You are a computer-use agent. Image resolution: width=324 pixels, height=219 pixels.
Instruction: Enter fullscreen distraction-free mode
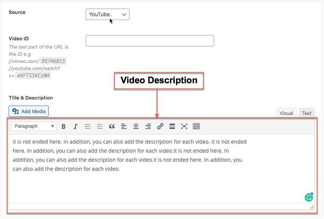tap(184, 126)
